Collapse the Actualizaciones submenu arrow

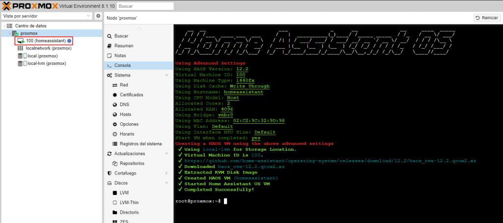167,154
